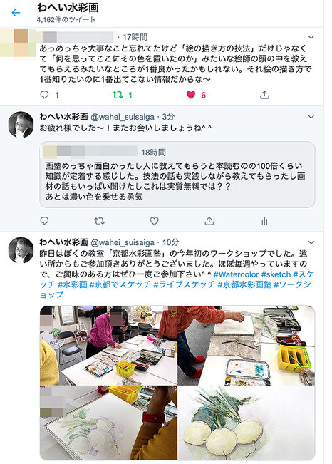The image size is (332, 464).
Task: Expand options chevron on the top tweet
Action: tap(311, 37)
